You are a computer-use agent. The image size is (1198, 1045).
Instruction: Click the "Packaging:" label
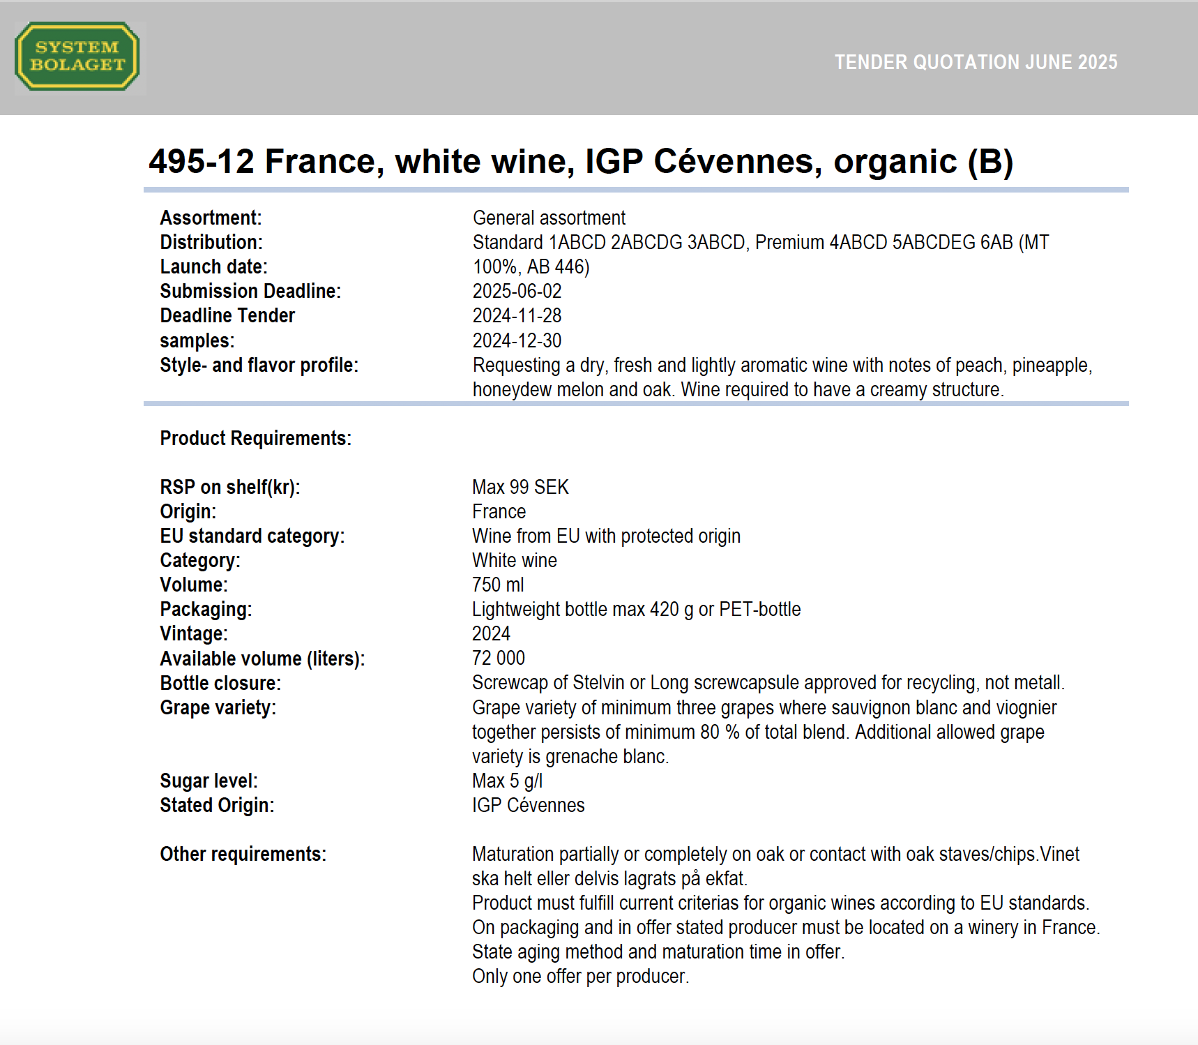206,610
